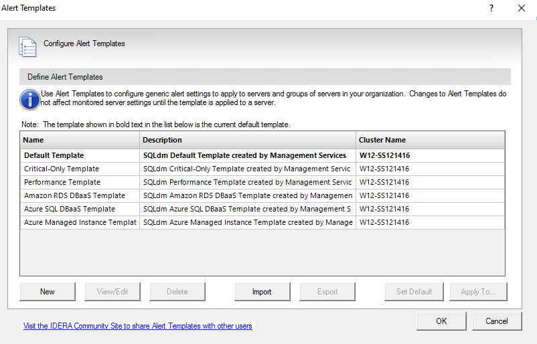This screenshot has height=344, width=537.
Task: Click the Apply To... button
Action: point(478,292)
